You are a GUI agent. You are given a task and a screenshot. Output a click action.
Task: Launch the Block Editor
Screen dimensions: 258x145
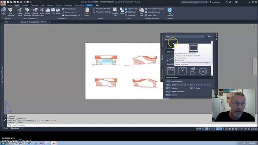pos(42,12)
